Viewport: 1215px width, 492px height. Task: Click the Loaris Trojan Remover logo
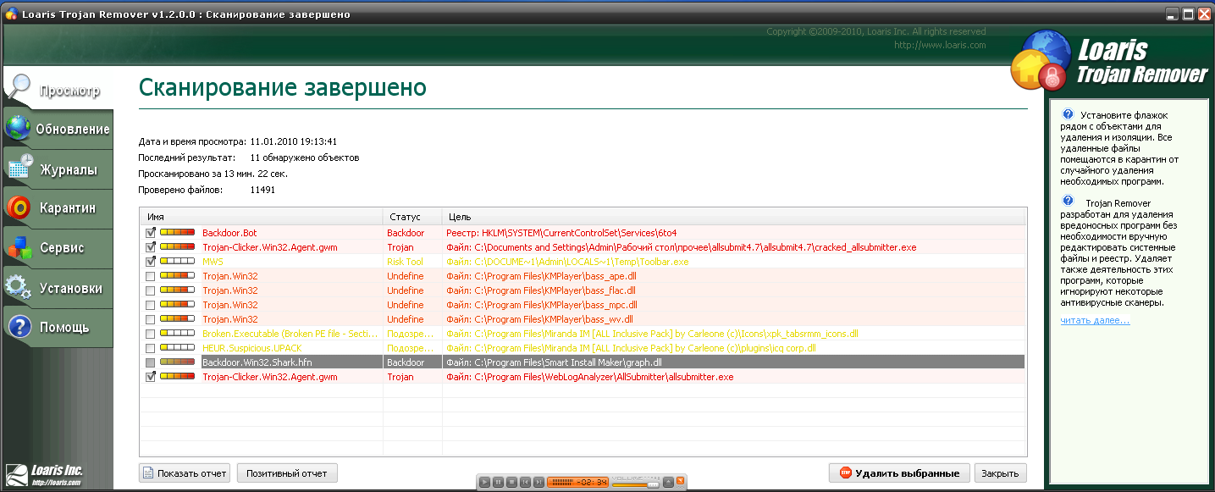pos(1111,61)
